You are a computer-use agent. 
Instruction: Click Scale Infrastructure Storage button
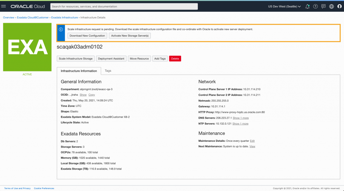[76, 59]
